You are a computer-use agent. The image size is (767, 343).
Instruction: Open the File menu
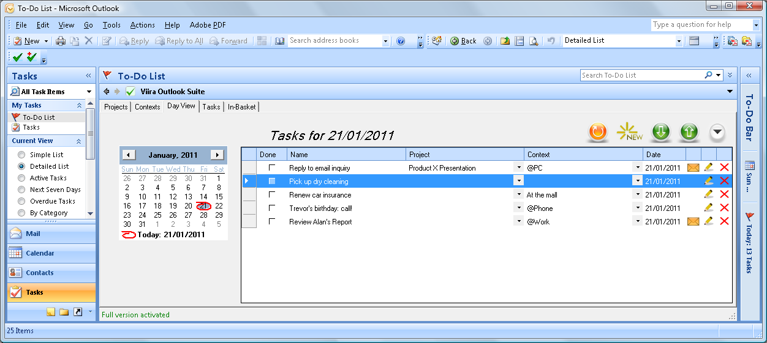(21, 25)
